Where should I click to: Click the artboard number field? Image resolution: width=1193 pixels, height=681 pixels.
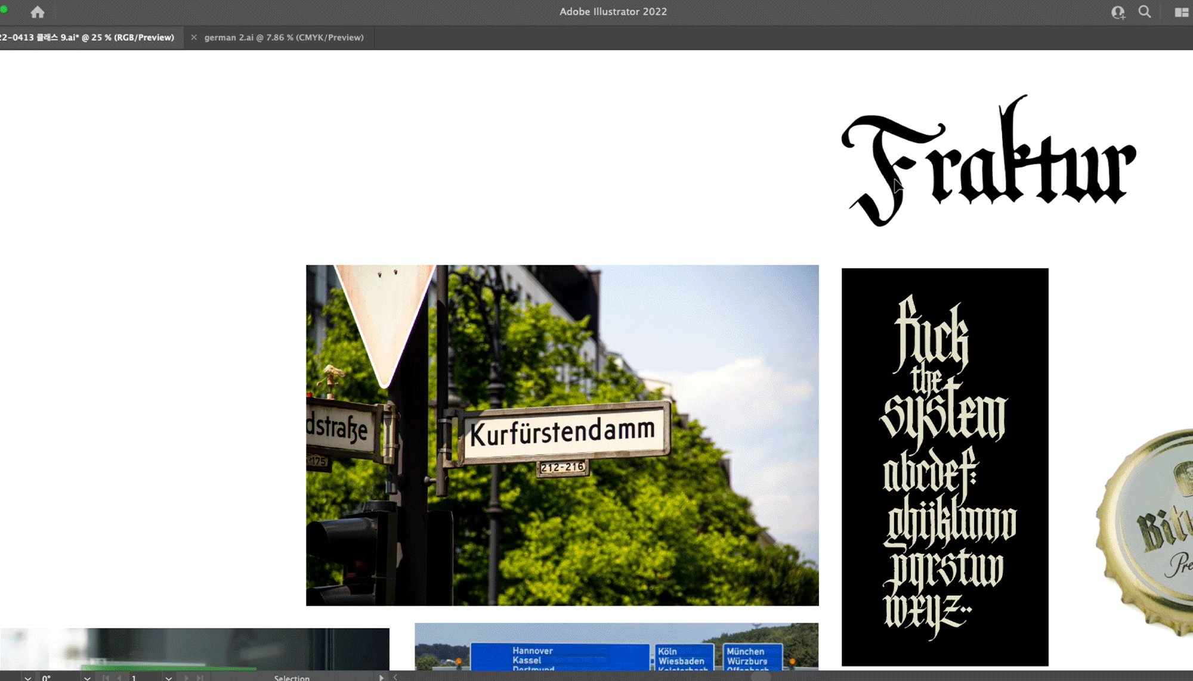[x=145, y=677]
